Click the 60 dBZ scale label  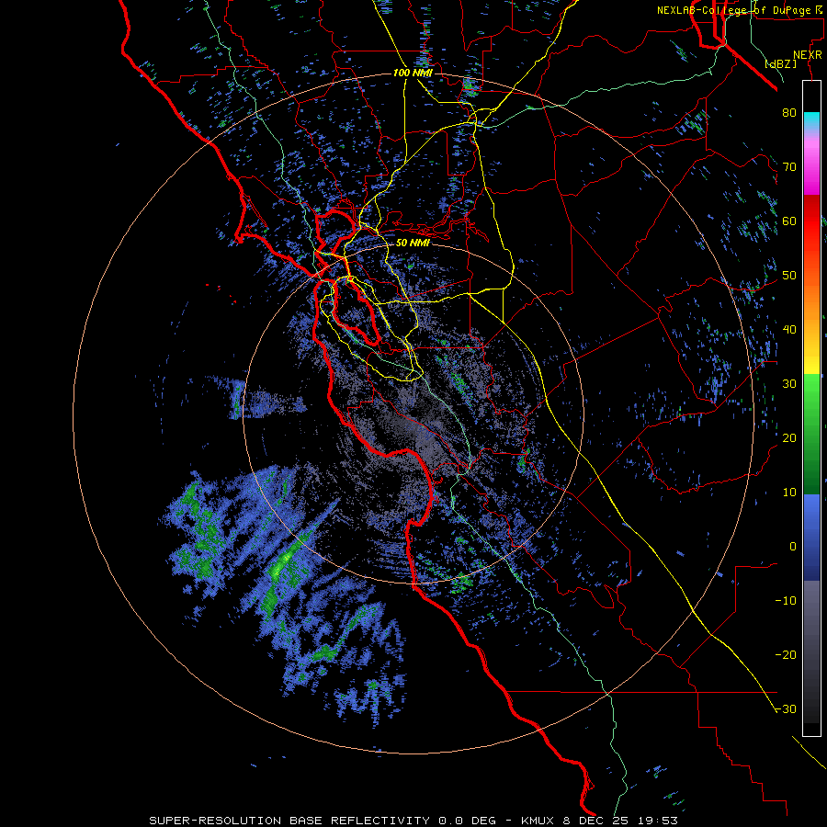pos(789,221)
